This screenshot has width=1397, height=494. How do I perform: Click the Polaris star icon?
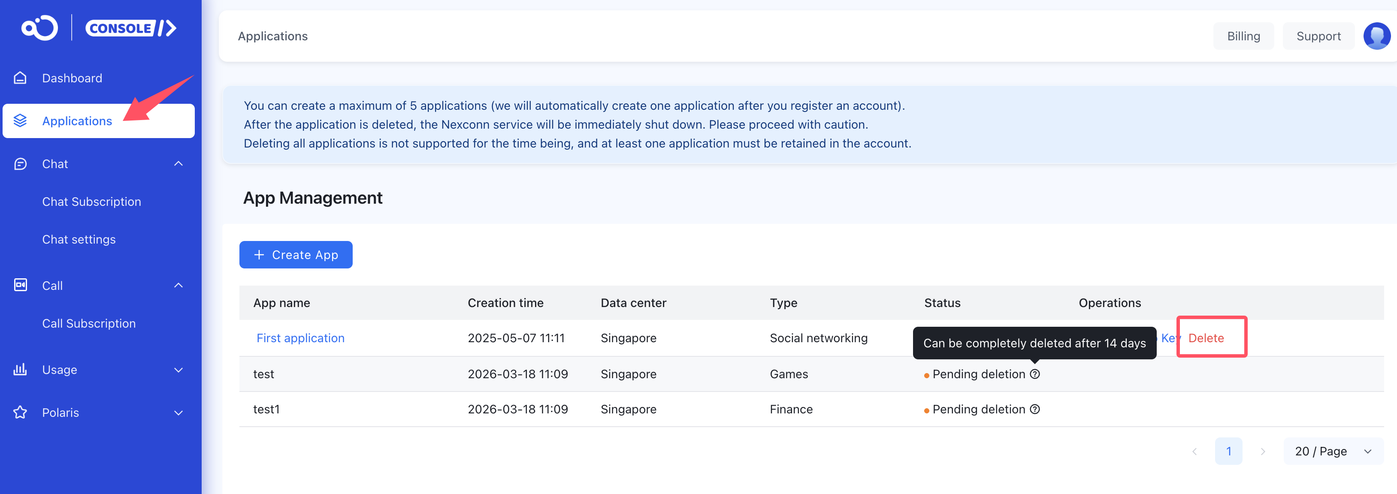[x=20, y=413]
